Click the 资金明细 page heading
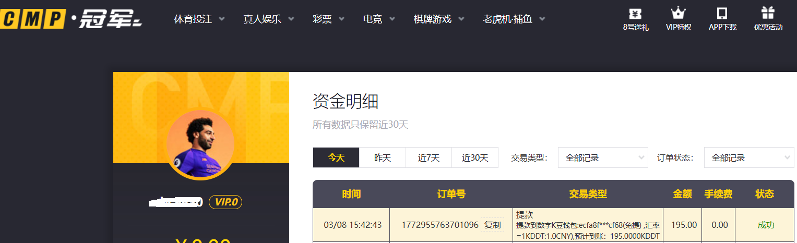The image size is (797, 243). (x=346, y=101)
